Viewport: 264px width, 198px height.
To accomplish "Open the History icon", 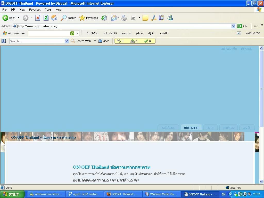I will coord(104,18).
